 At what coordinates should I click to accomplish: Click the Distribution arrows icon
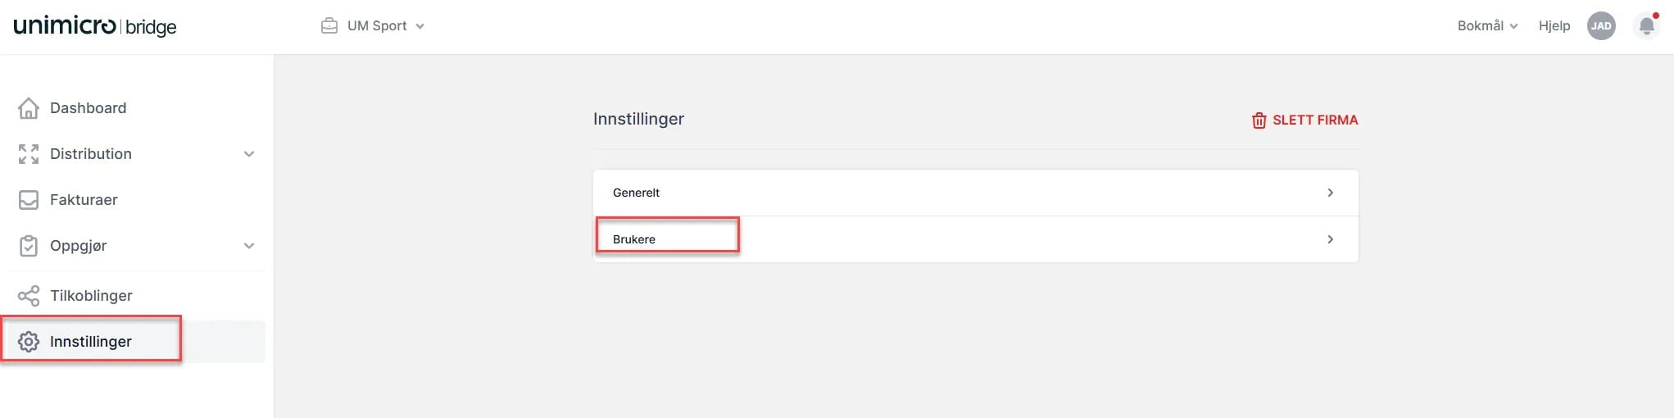click(29, 154)
